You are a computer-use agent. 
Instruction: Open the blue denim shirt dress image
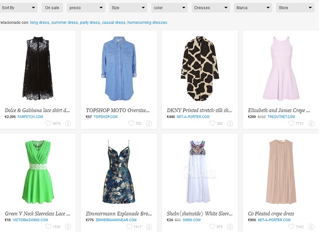coord(119,69)
